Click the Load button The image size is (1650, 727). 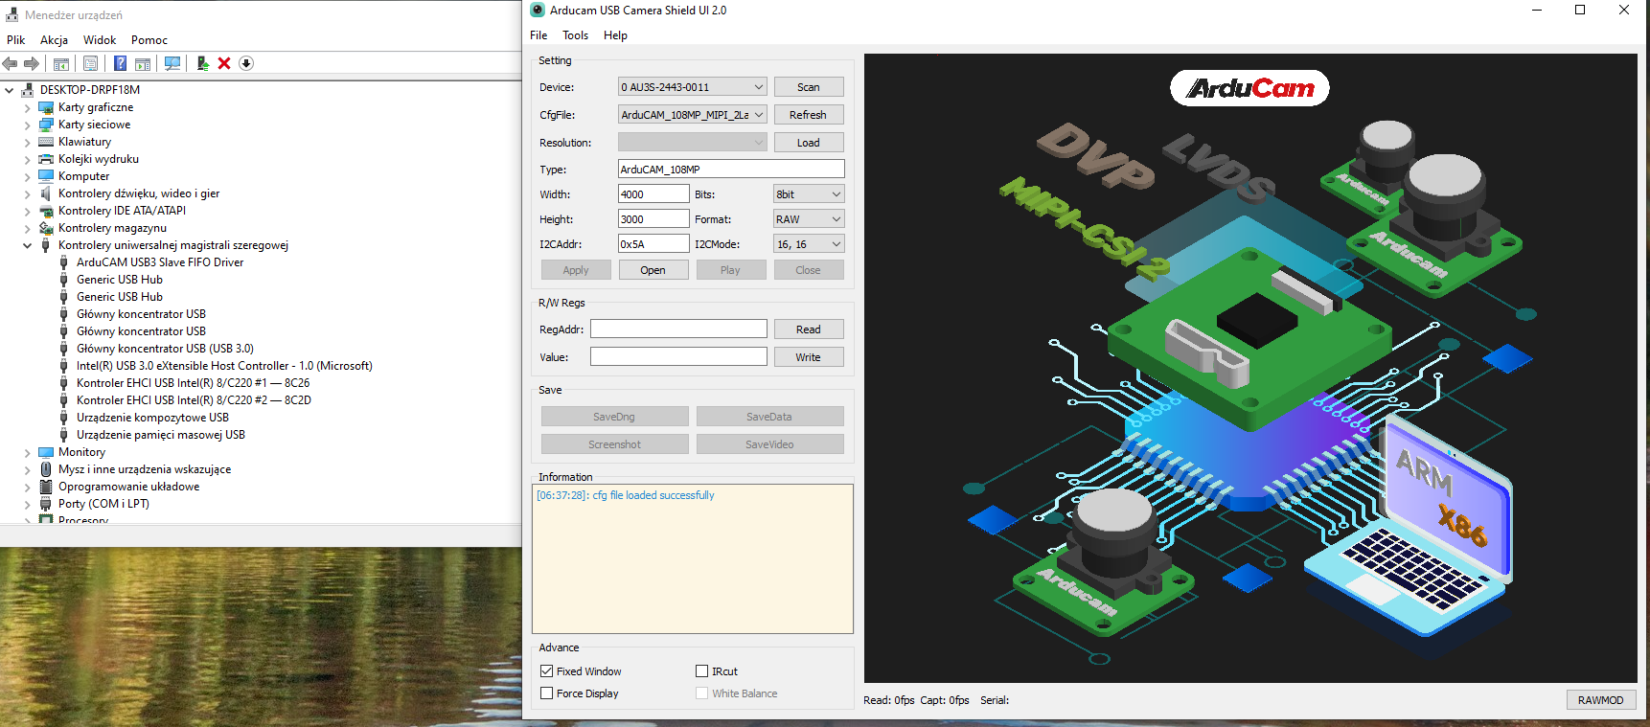[x=809, y=143]
